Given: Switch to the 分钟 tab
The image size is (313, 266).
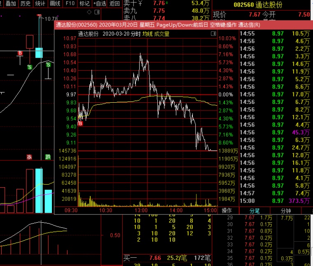Looking at the screenshot, I should pos(286,211).
